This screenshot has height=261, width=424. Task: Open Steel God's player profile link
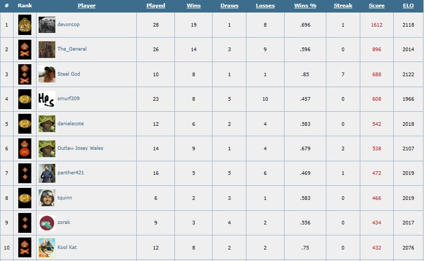(x=69, y=74)
